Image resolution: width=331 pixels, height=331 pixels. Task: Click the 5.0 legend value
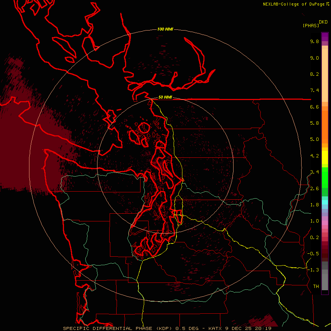(314, 139)
